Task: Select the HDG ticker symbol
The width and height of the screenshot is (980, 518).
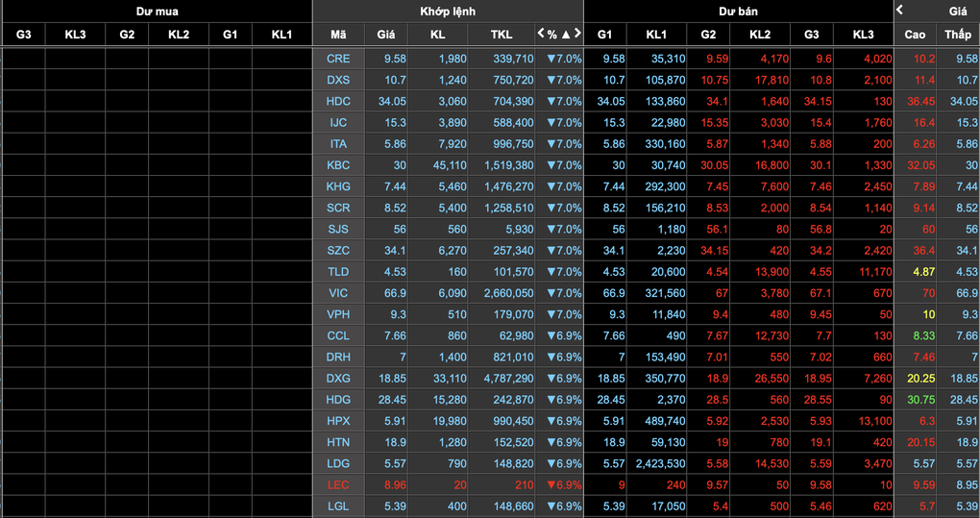Action: 338,399
